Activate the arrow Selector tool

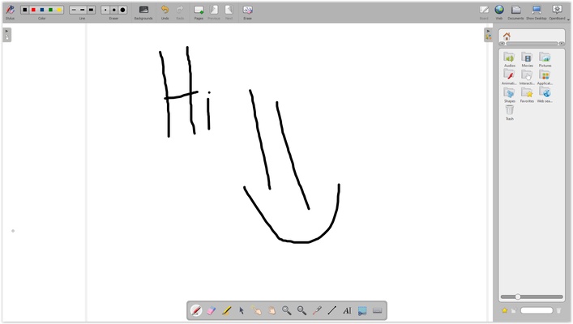point(242,310)
